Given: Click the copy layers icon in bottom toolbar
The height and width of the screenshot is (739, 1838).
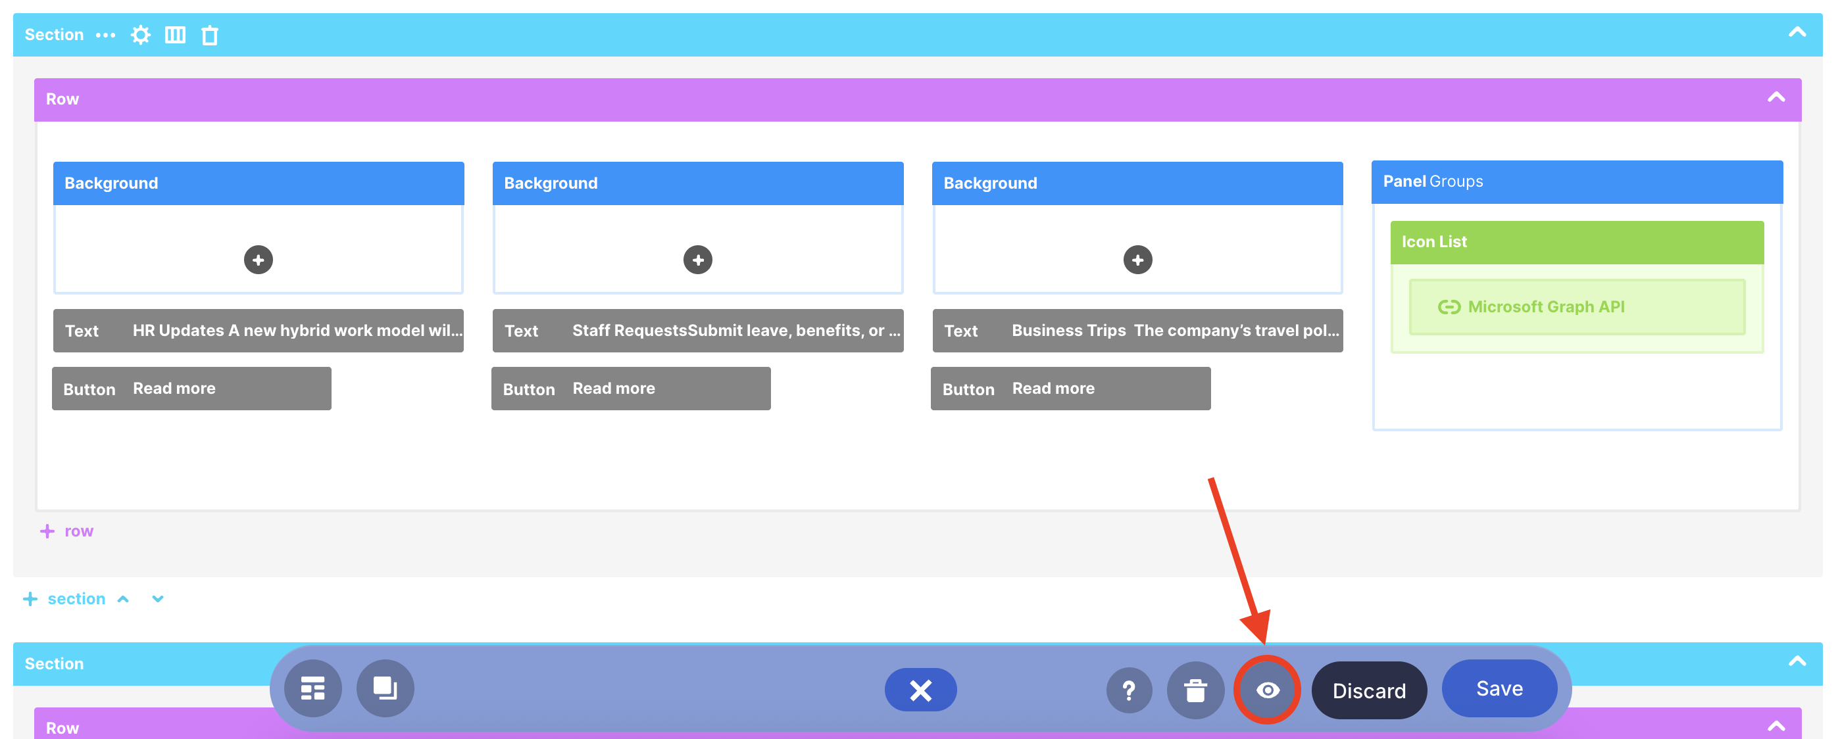Looking at the screenshot, I should (x=385, y=688).
